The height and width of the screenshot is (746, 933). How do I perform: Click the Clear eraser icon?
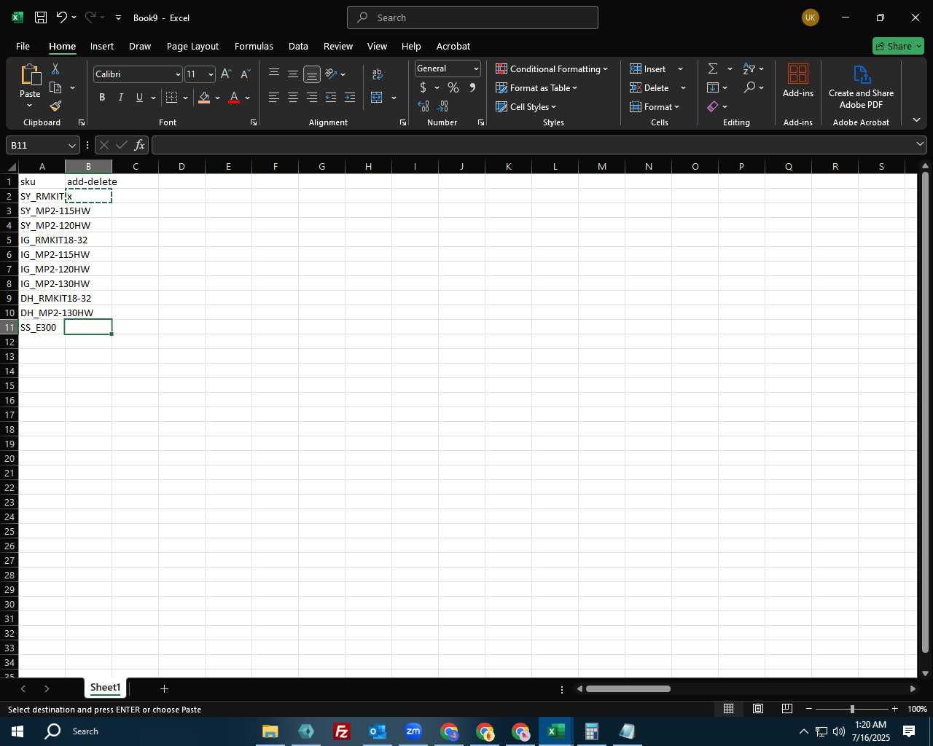[713, 106]
